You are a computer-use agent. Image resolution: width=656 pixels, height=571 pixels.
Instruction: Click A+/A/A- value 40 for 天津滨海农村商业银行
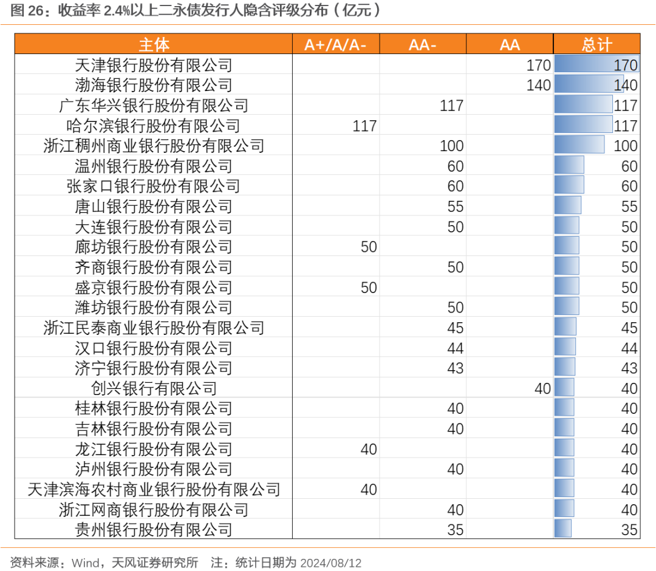click(369, 490)
